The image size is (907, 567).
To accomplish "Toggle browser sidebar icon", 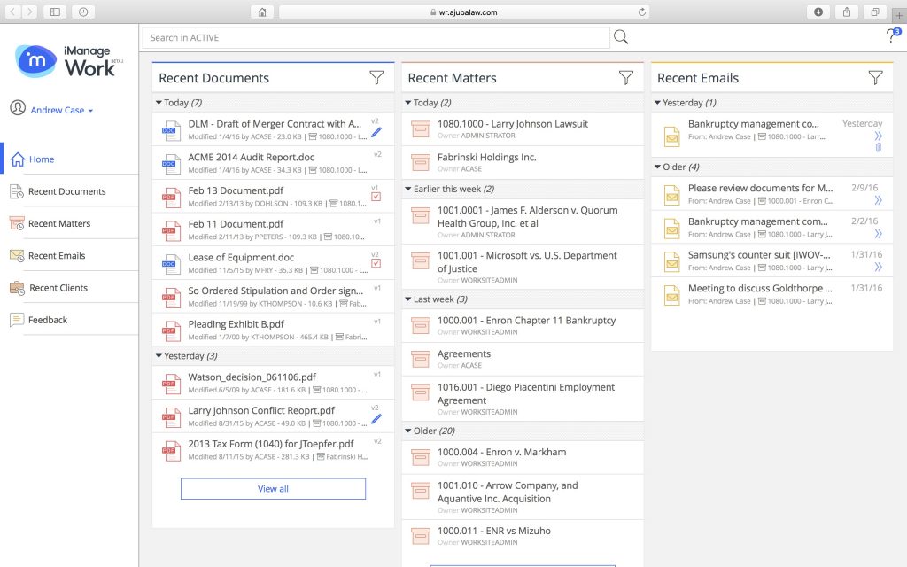I will click(55, 12).
